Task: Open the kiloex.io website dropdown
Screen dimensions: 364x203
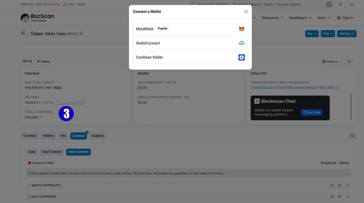Action: (x=332, y=62)
